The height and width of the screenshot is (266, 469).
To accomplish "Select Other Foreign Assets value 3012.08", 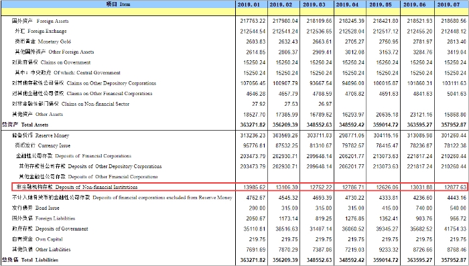I will pos(354,52).
